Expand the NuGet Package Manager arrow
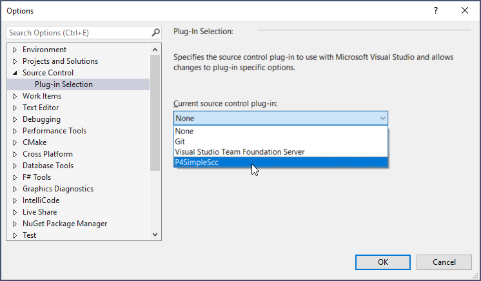The height and width of the screenshot is (281, 481). click(15, 224)
